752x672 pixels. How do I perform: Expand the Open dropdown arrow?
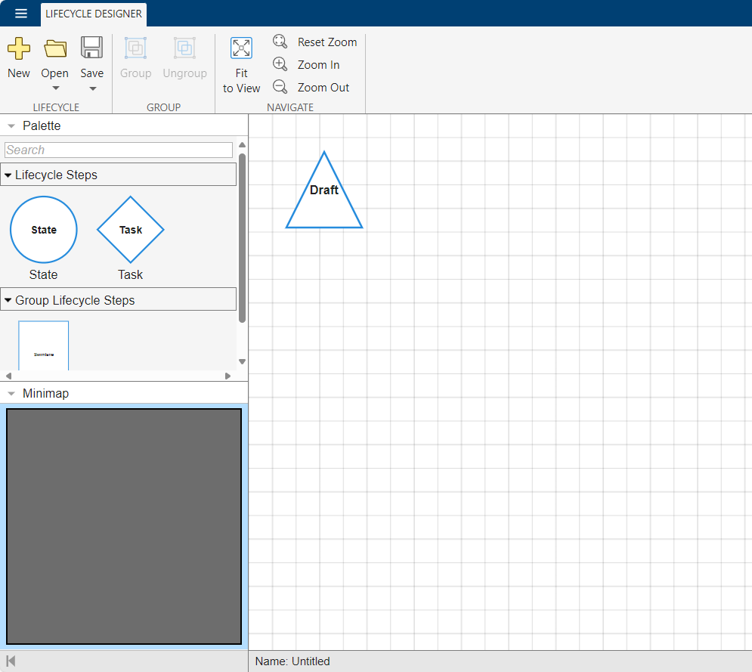click(x=55, y=88)
